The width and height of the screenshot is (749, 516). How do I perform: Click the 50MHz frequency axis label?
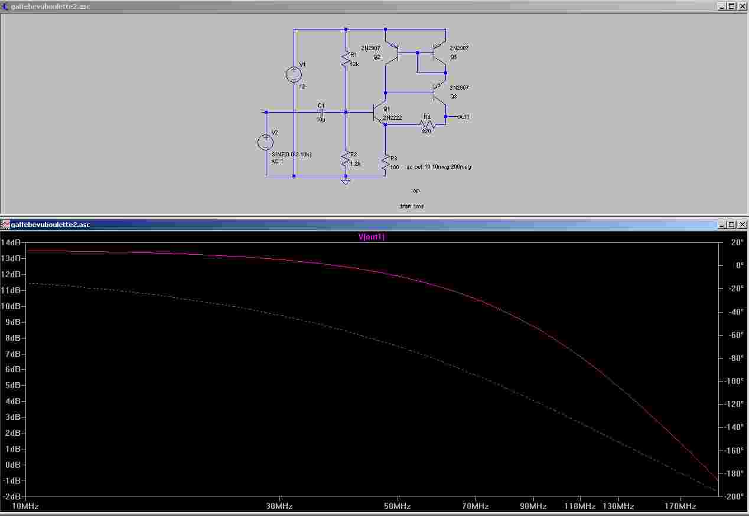pos(397,506)
